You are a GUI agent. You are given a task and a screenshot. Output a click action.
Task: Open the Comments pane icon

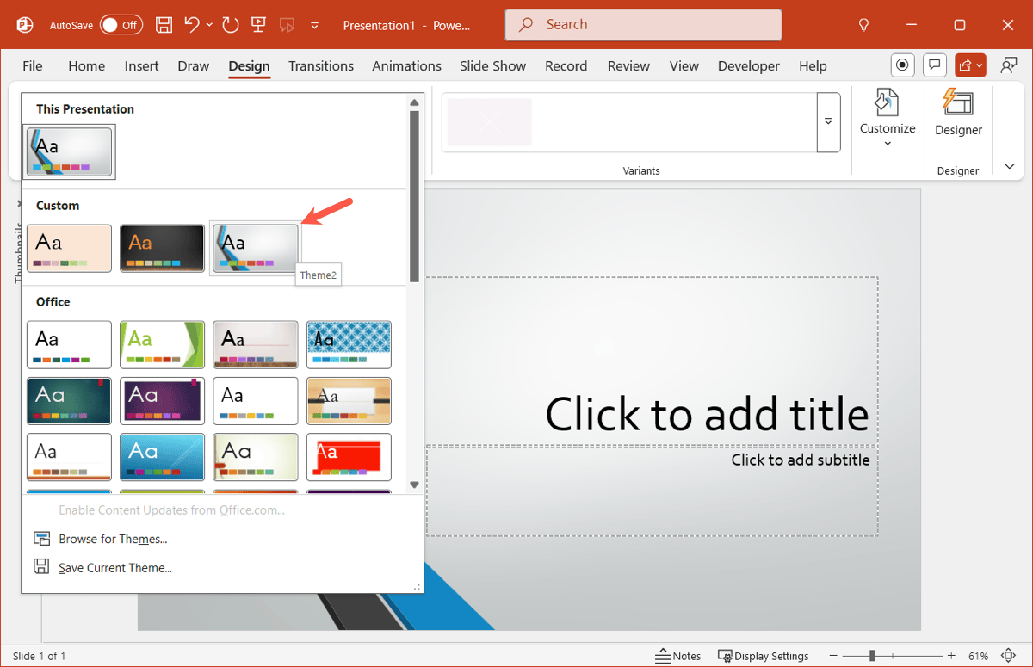click(x=934, y=65)
